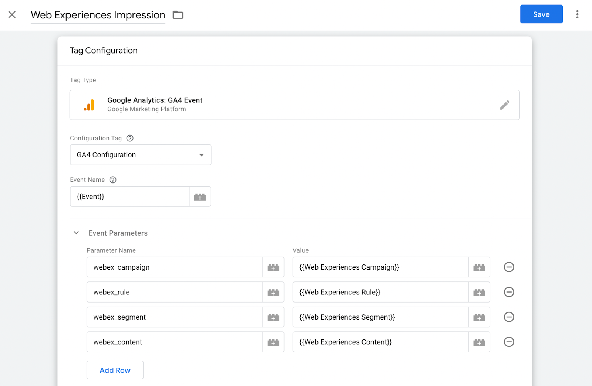Click the {{Web Experiences Segment}} value field

point(380,317)
